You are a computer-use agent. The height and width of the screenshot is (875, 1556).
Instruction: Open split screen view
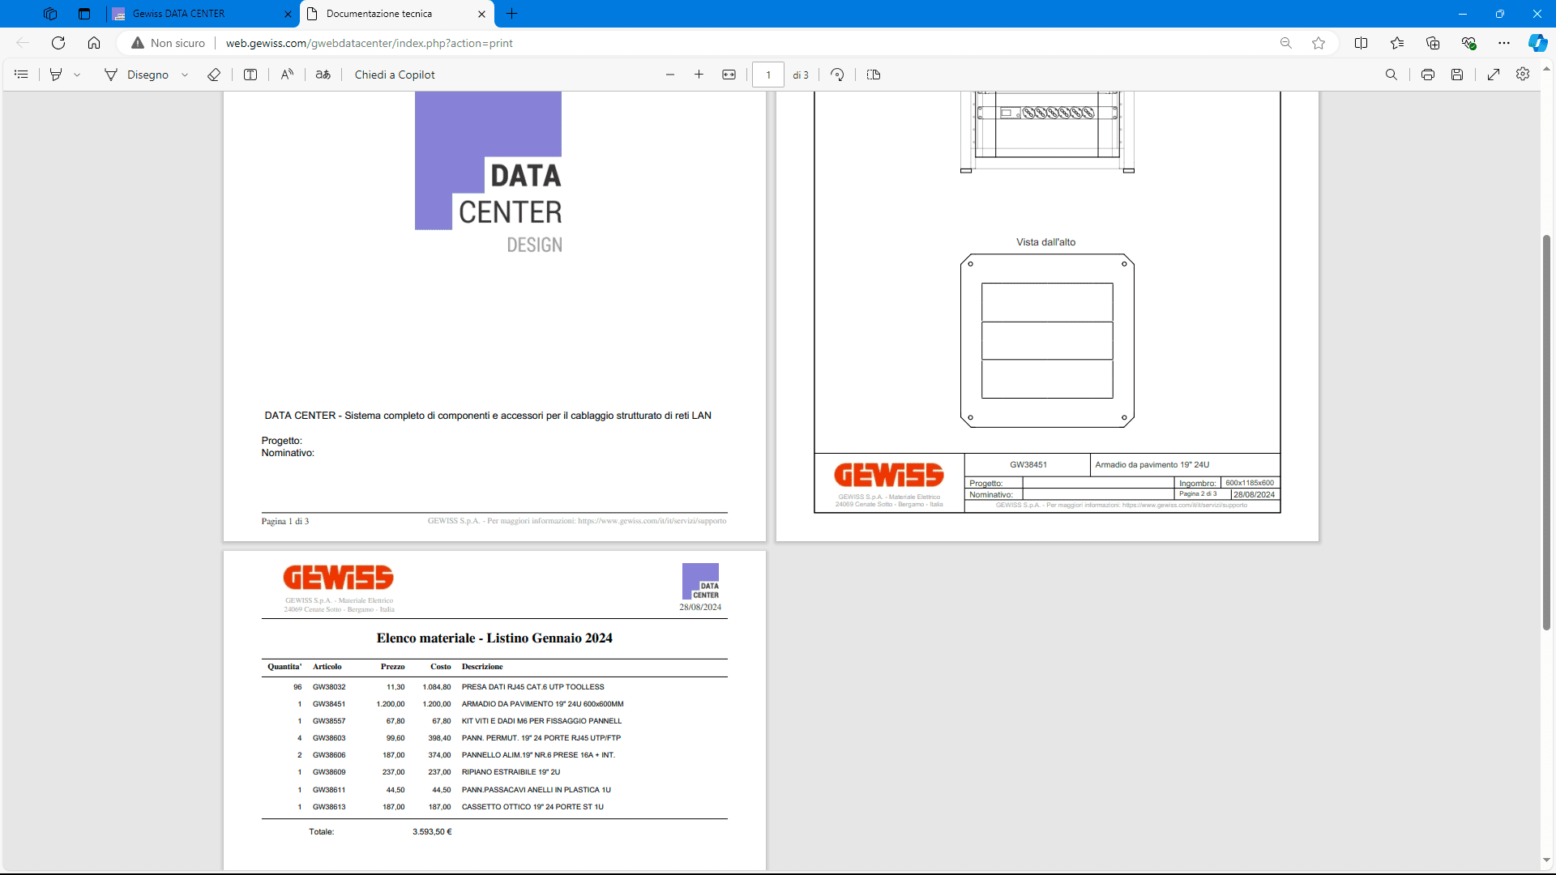[1361, 43]
